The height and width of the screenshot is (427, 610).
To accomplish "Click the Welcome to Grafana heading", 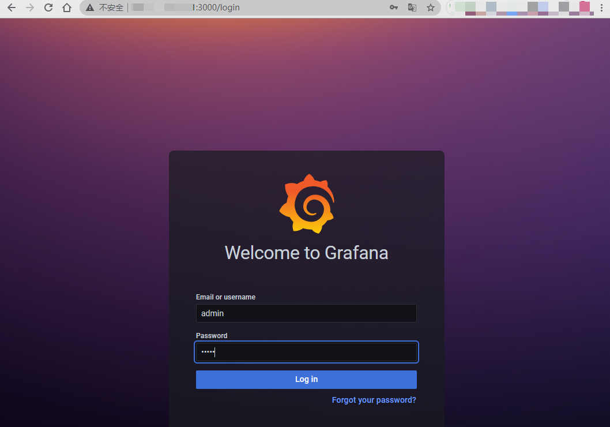I will coord(306,253).
